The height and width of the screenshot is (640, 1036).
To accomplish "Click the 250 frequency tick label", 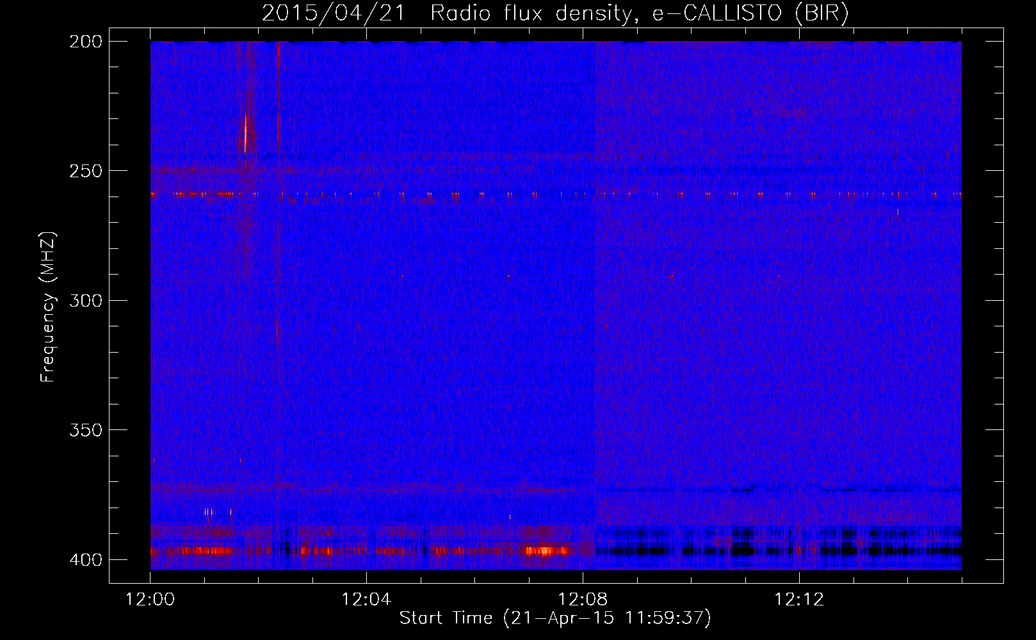I will pos(86,171).
